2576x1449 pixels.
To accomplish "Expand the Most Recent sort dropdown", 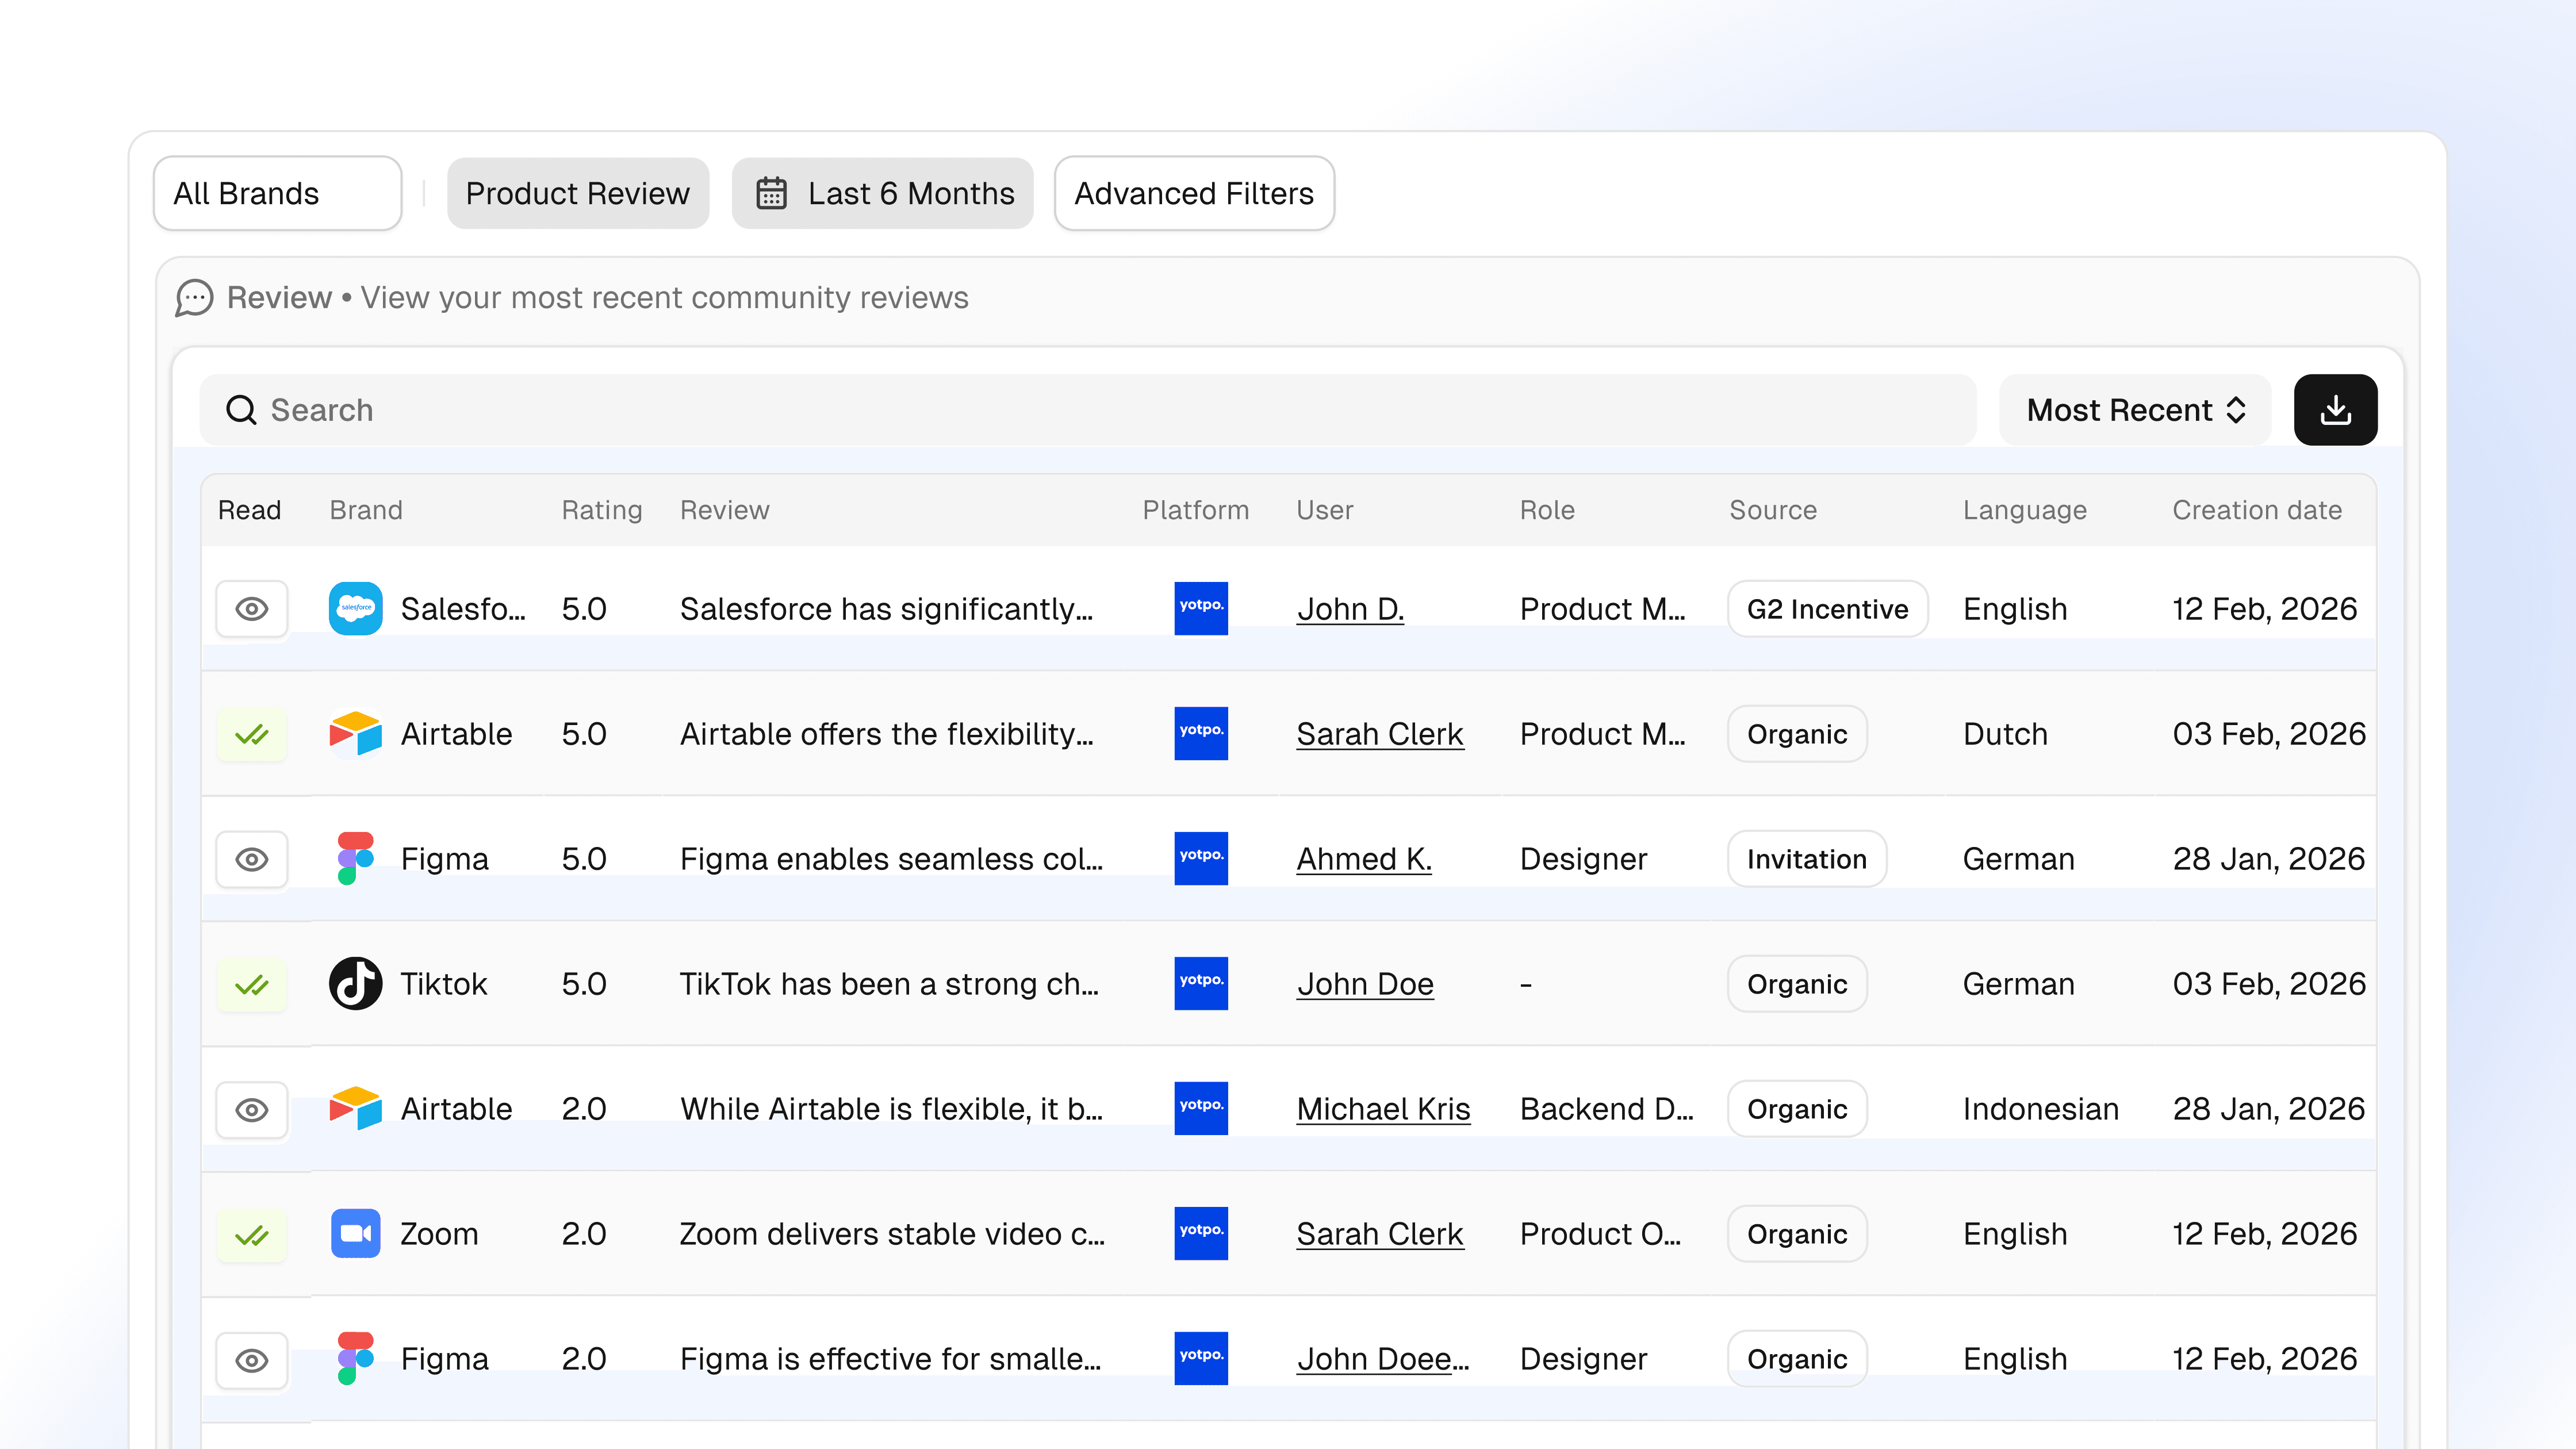I will point(2134,410).
